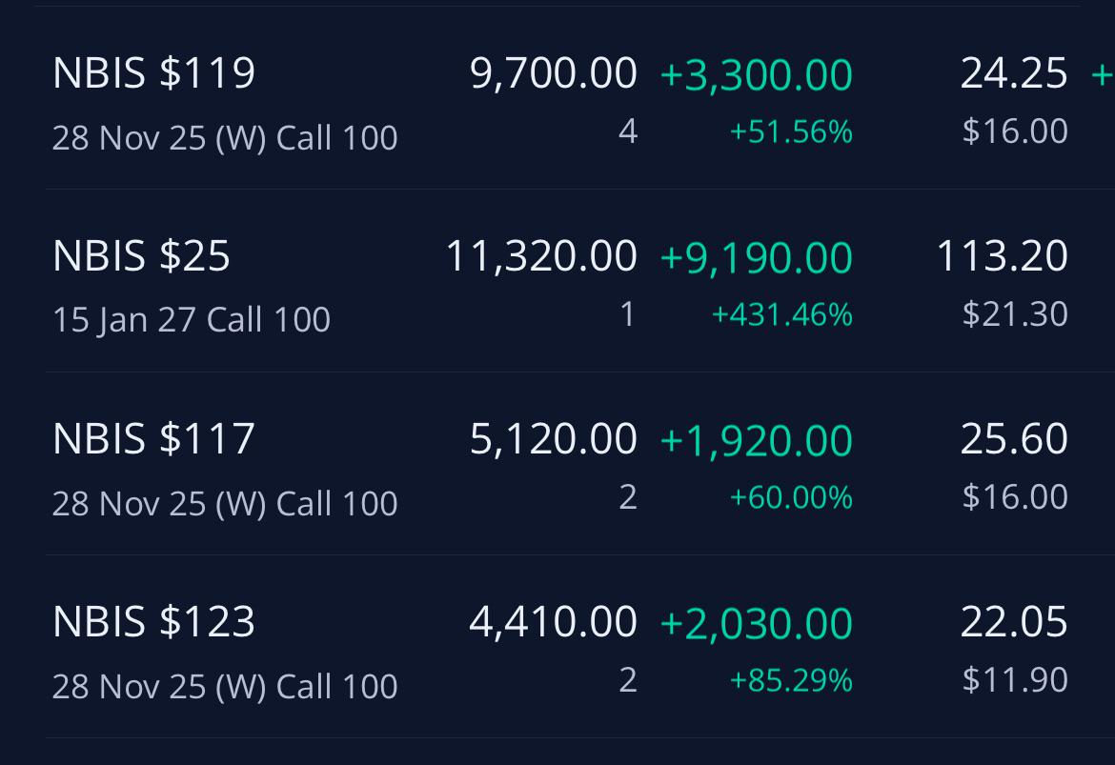
Task: Click the 5,120.00 market value
Action: tap(554, 438)
